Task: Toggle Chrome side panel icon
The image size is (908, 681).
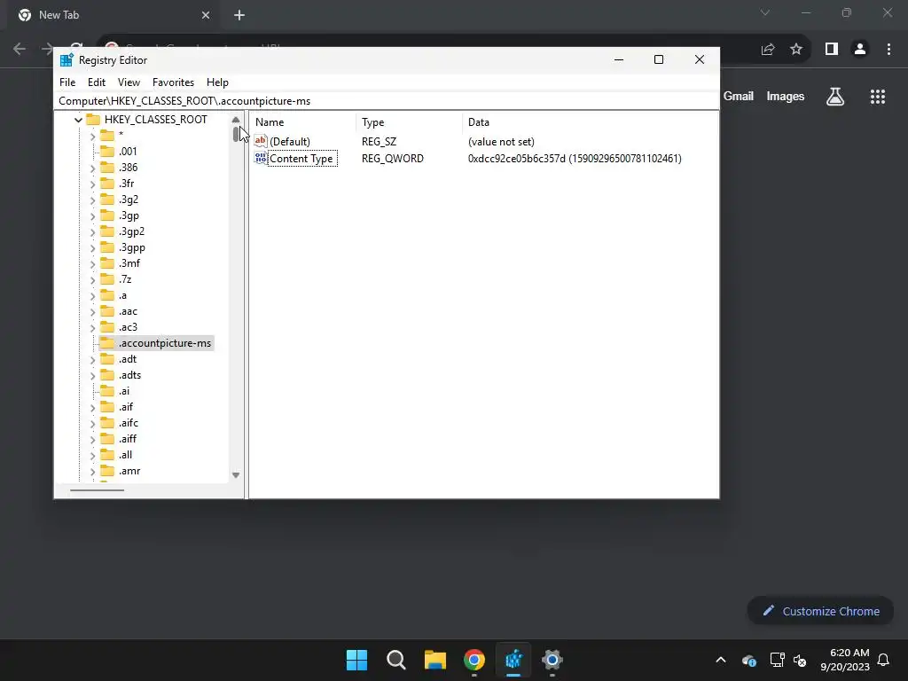Action: coord(832,50)
